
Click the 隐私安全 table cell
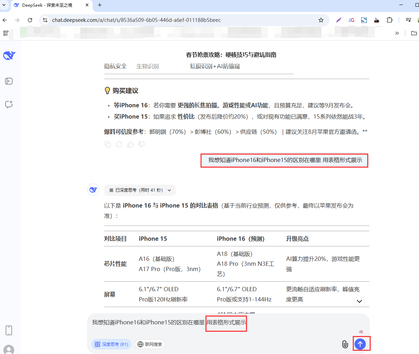tap(116, 66)
